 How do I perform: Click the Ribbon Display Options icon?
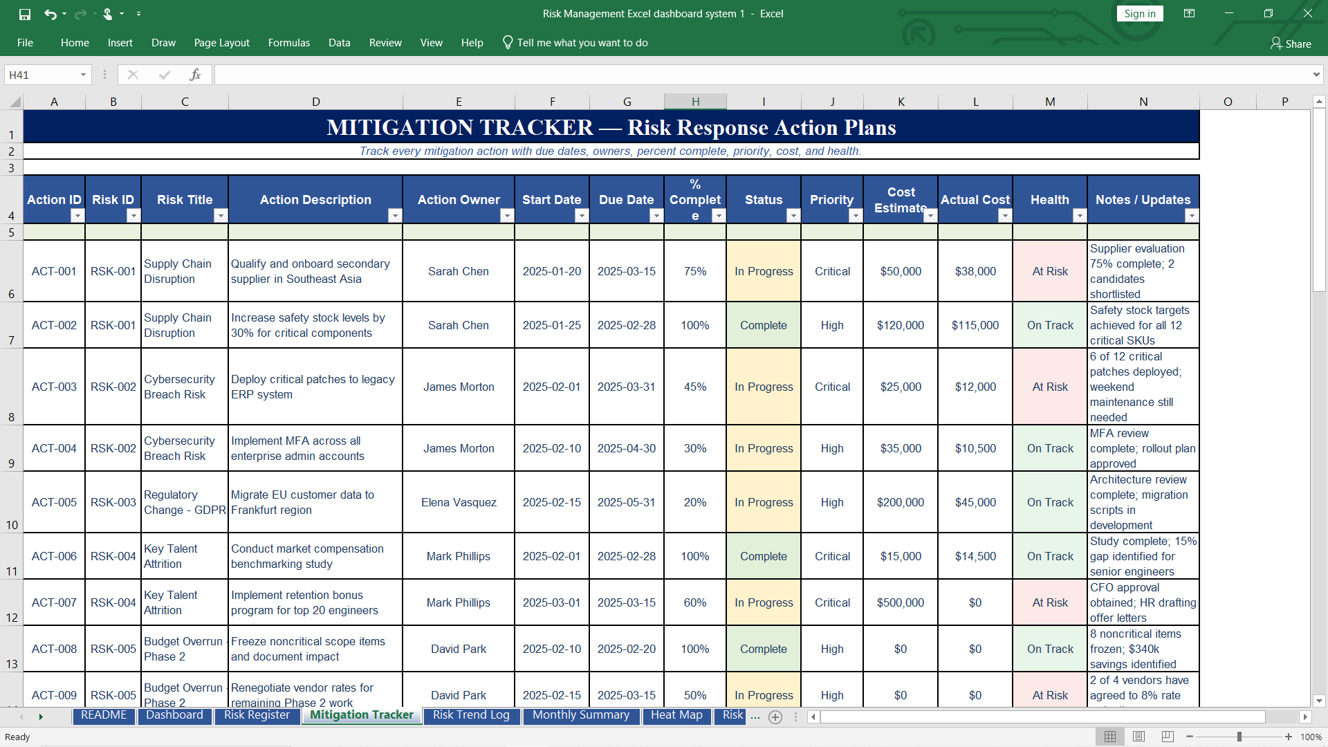click(1190, 14)
